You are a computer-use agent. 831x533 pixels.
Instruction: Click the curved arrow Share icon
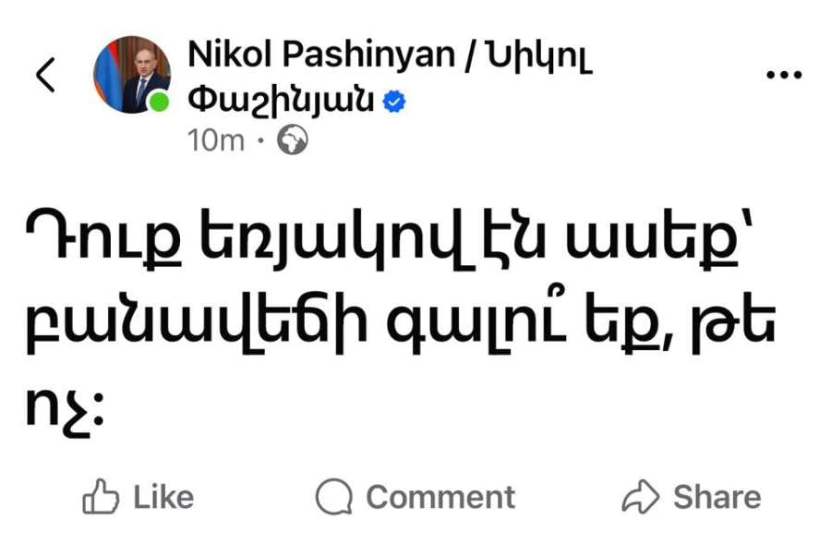click(640, 497)
